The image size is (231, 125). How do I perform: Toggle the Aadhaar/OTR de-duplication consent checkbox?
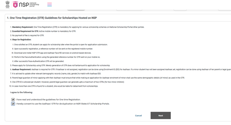click(13, 104)
